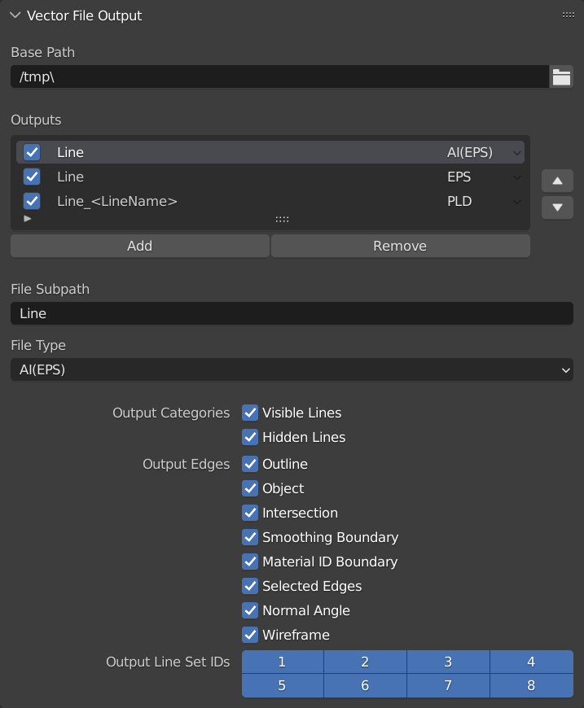Edit the /tmp\ Base Path field
This screenshot has height=708, width=584.
pyautogui.click(x=277, y=76)
